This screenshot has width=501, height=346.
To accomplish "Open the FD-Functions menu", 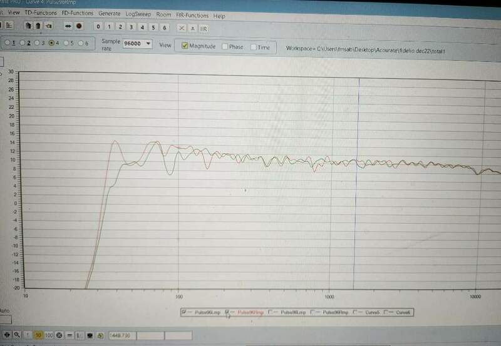I will 78,13.
